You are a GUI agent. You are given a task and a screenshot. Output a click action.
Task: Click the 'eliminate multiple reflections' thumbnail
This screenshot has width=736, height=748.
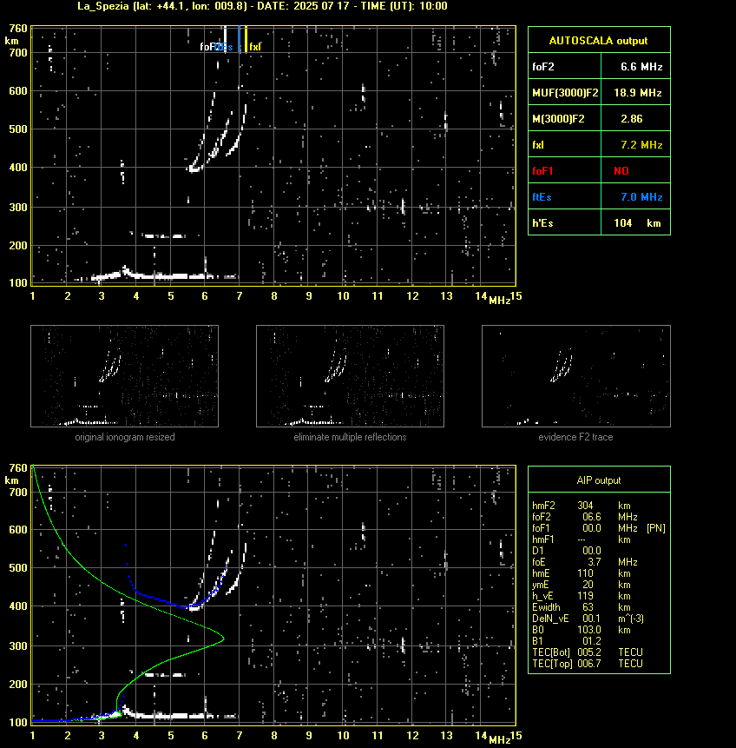point(350,376)
